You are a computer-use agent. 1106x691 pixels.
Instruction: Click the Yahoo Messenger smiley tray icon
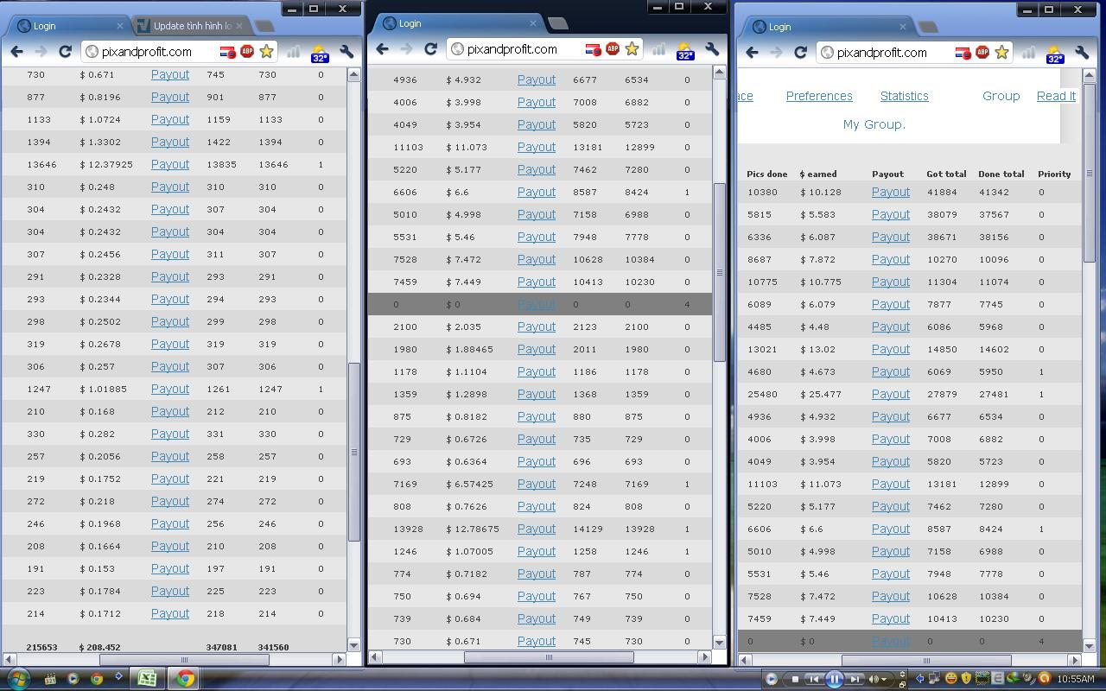pos(951,679)
